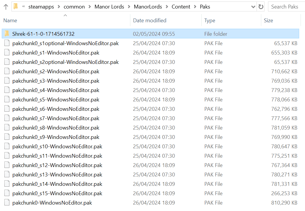Image resolution: width=305 pixels, height=211 pixels.
Task: Select file name pakchunk0_s3-WindowsNoEditor.pak
Action: coord(56,81)
